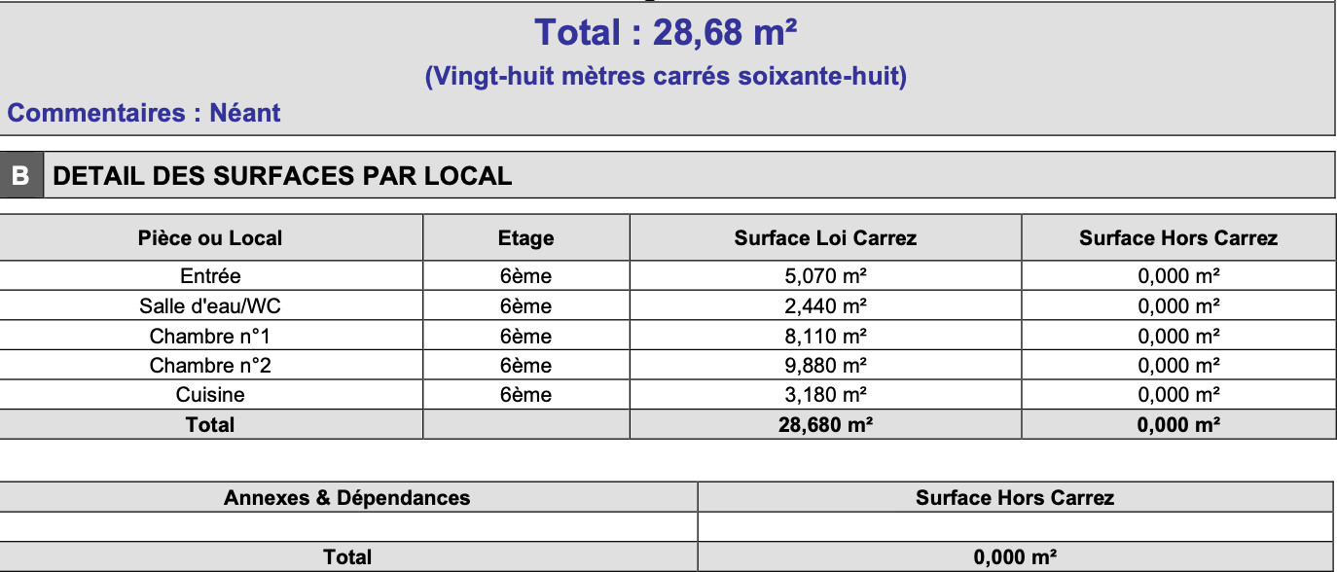
Task: Select the "Etage" column header
Action: (x=525, y=238)
